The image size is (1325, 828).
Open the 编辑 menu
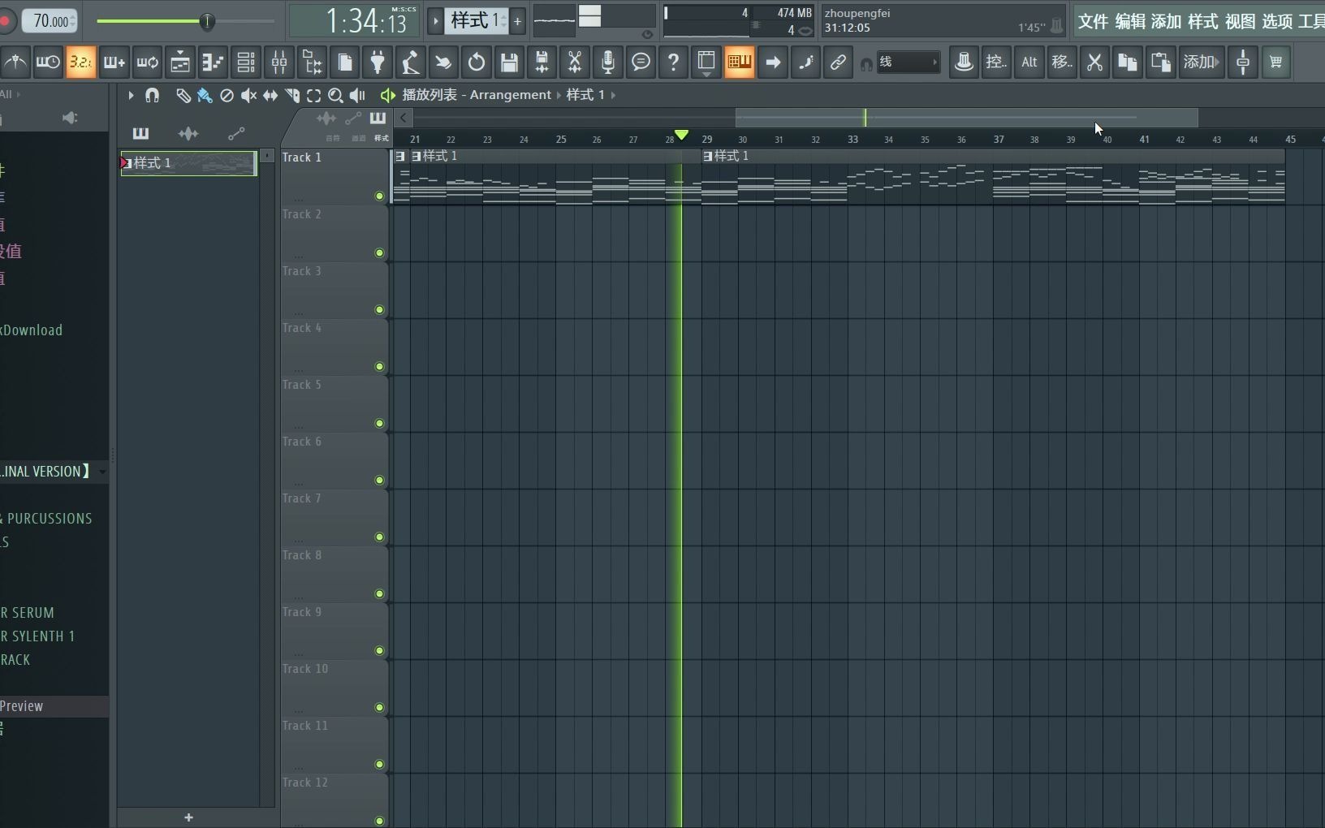tap(1130, 22)
